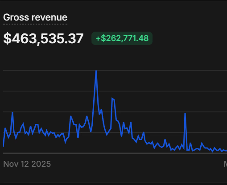The width and height of the screenshot is (227, 185).
Task: Click the isolated sharp spike on the right side
Action: click(185, 114)
